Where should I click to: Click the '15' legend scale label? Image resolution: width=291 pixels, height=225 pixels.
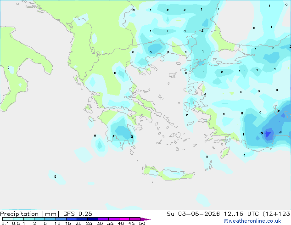68,223
